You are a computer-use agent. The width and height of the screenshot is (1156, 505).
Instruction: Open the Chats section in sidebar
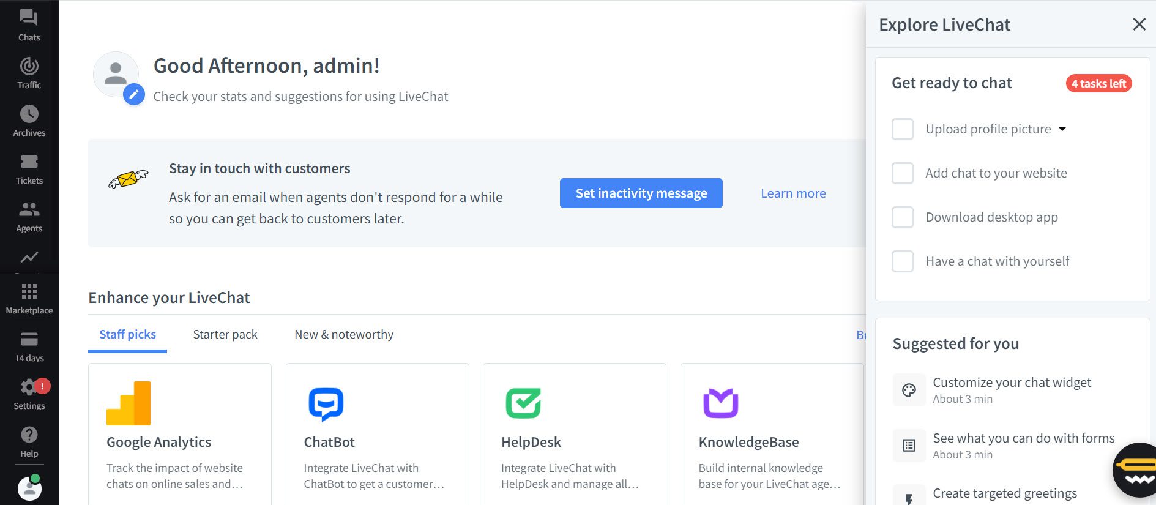(29, 24)
